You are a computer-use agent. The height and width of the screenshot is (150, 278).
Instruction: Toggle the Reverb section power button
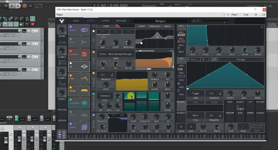[x=93, y=115]
